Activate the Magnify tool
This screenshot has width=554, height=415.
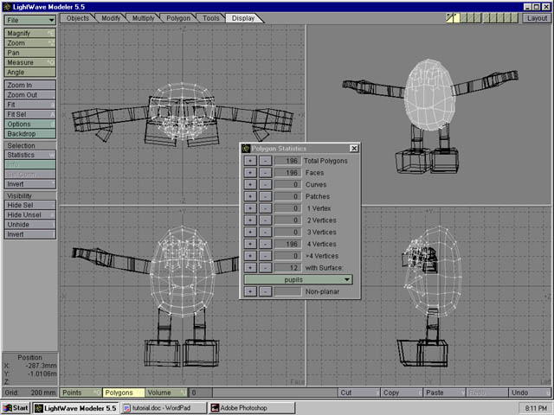pos(29,33)
